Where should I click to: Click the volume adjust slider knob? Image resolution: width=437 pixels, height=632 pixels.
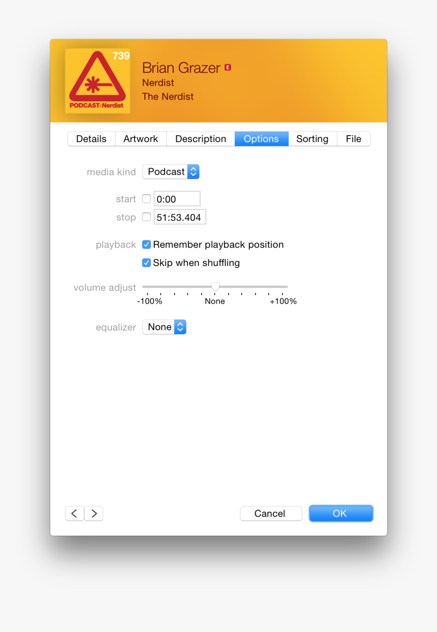tap(215, 287)
